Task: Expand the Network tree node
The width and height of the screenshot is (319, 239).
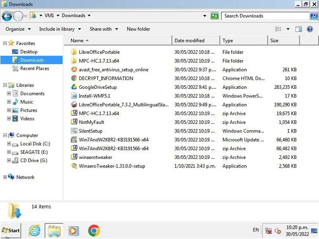Action: (x=5, y=177)
